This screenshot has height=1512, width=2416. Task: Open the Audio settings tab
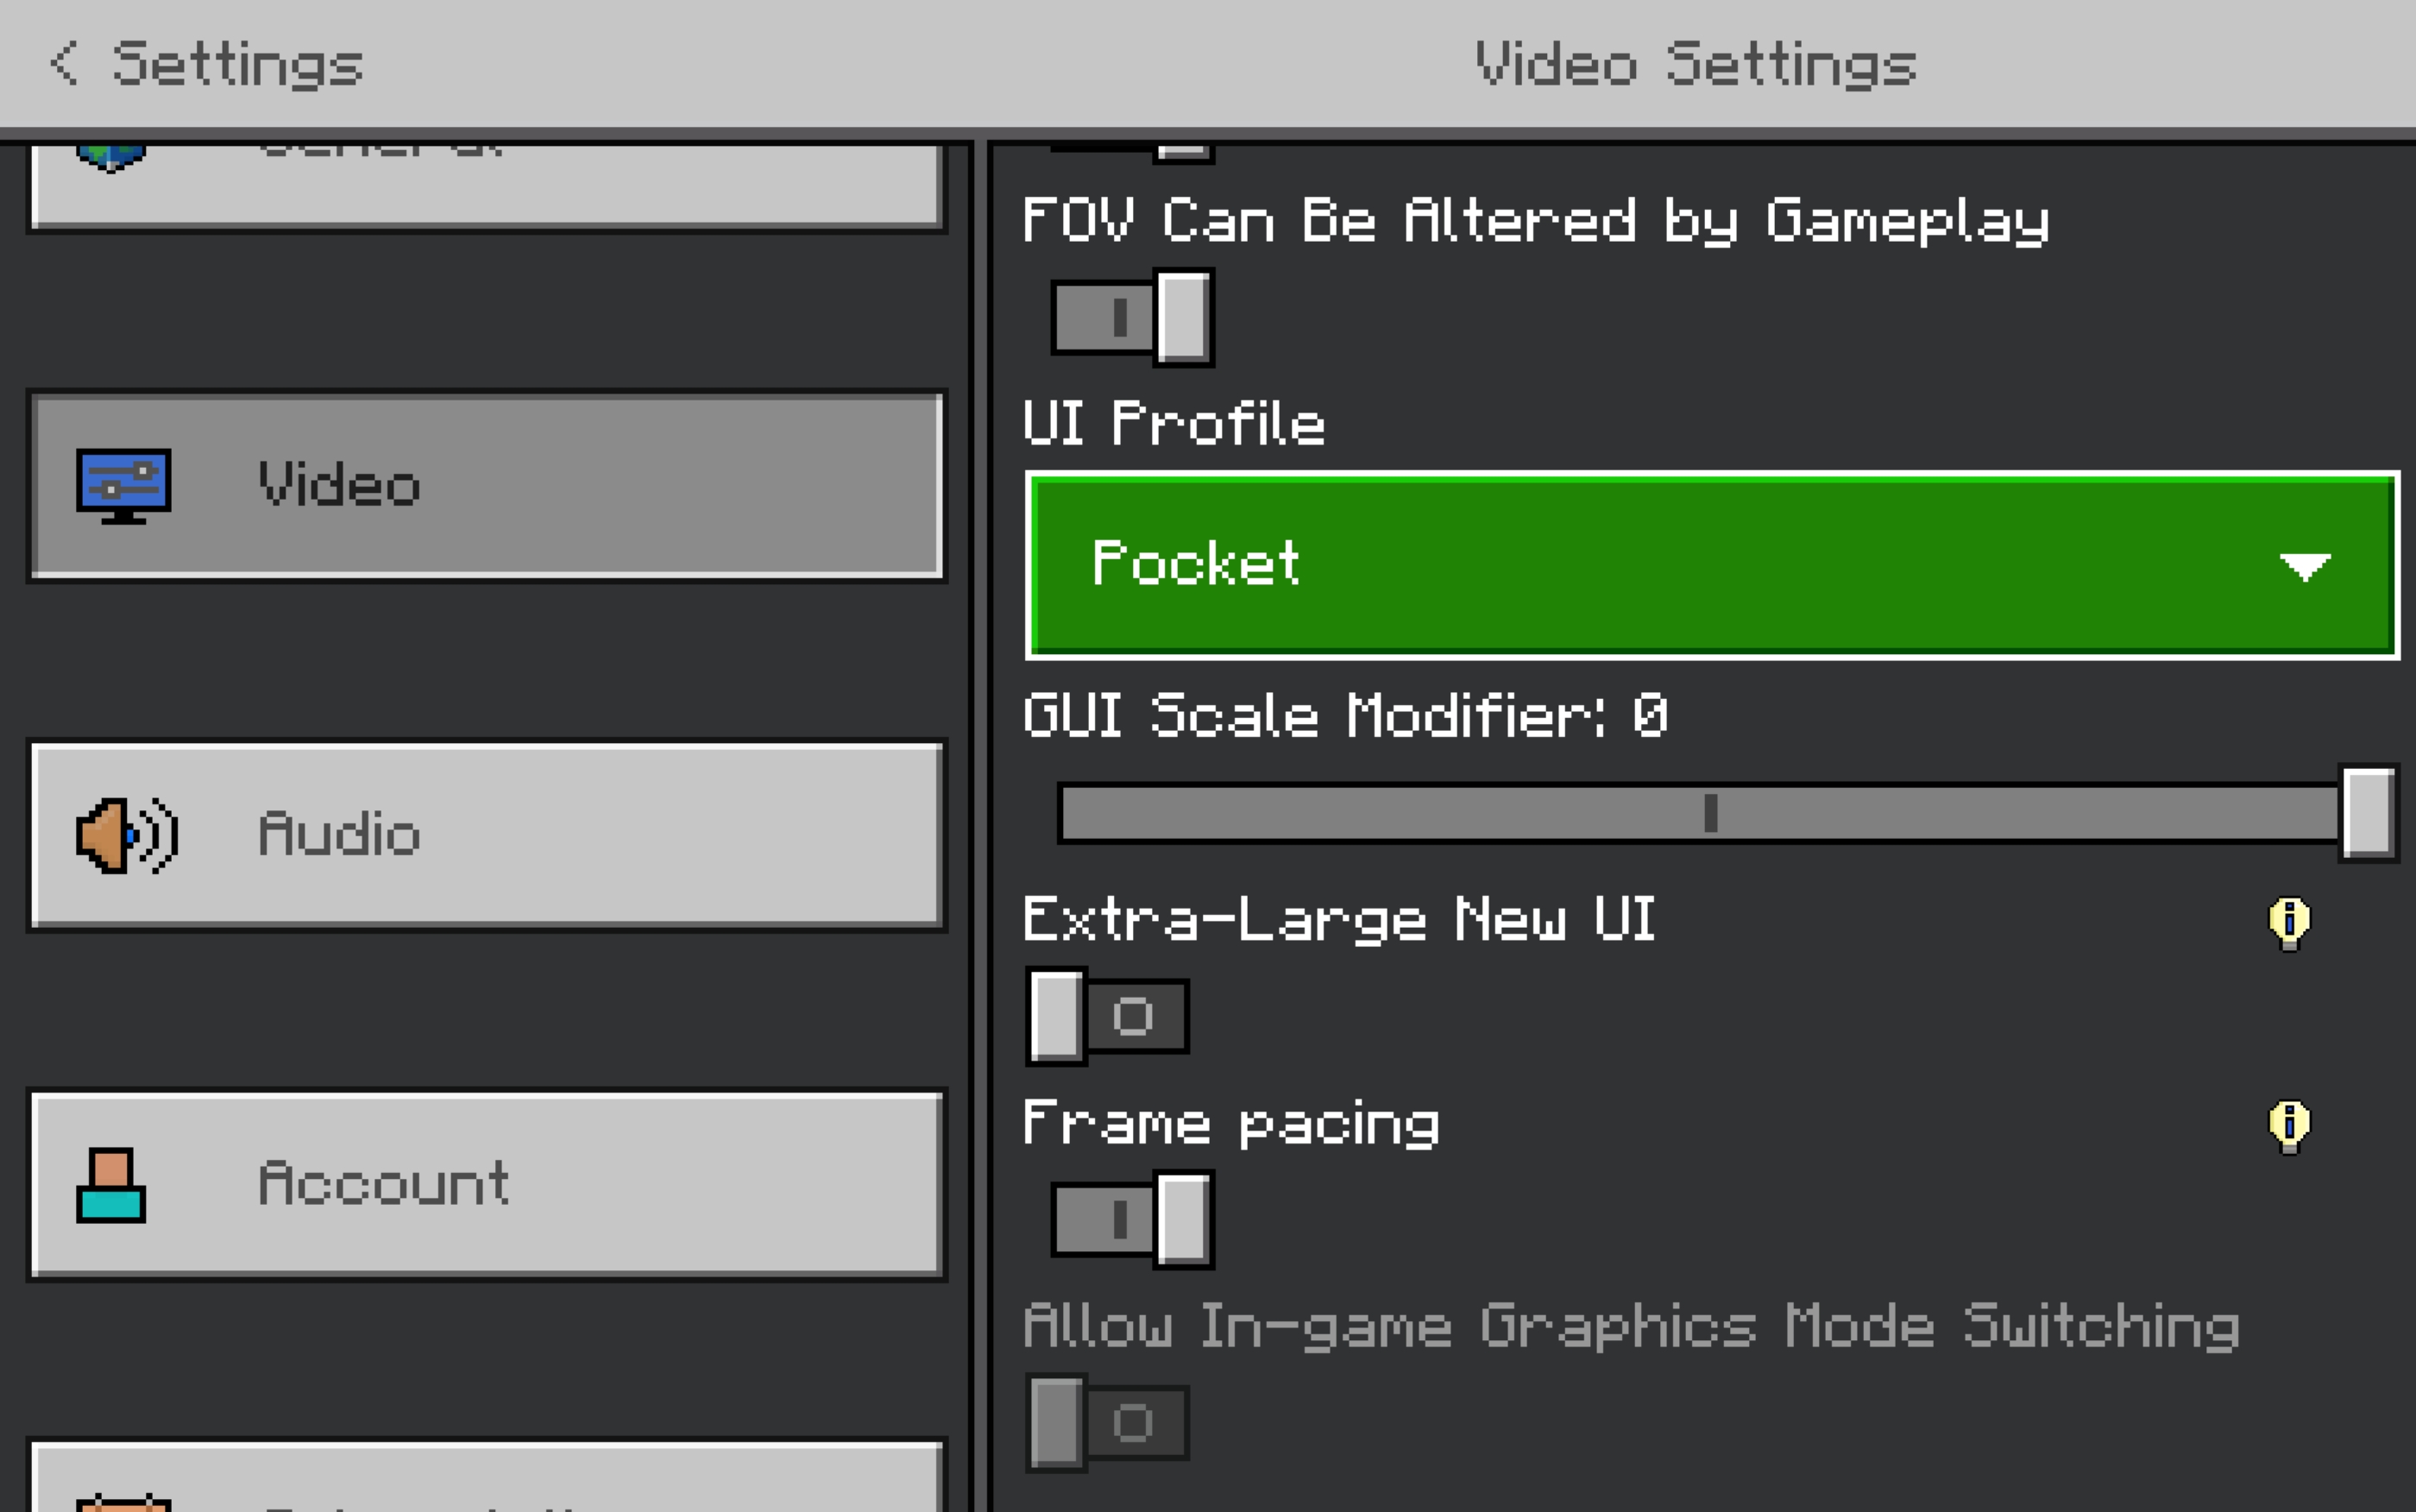point(487,835)
